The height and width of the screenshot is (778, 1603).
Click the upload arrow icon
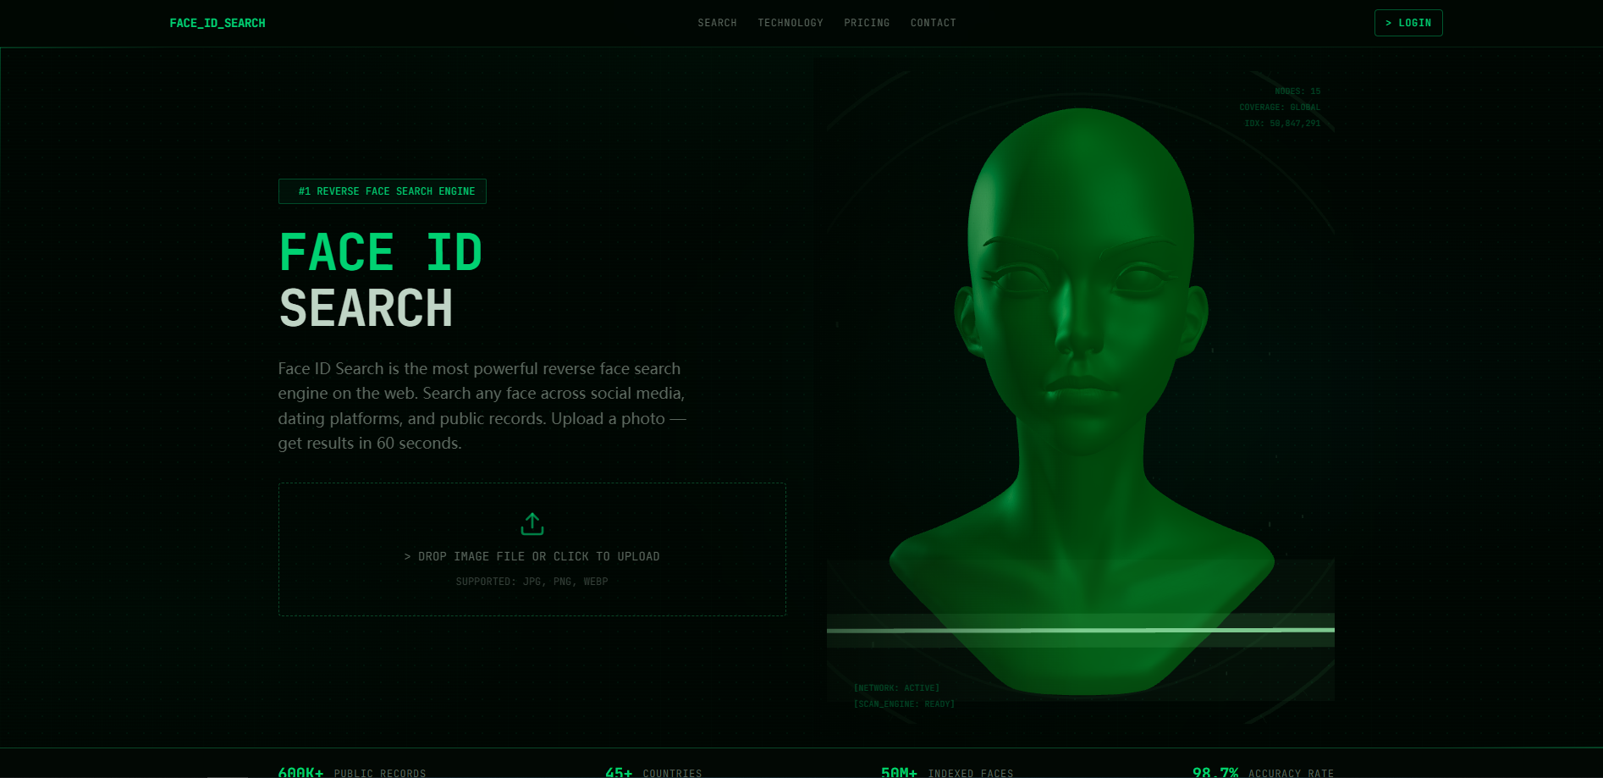[532, 524]
